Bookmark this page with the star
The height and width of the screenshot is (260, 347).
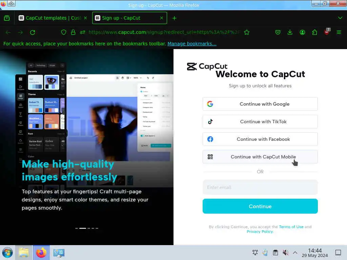tap(247, 32)
